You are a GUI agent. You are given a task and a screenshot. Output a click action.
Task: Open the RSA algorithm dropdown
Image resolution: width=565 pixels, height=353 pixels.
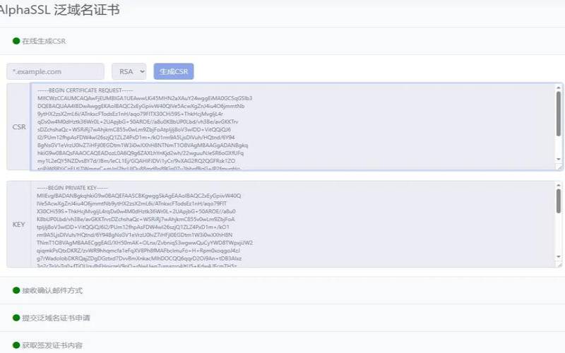tap(129, 71)
